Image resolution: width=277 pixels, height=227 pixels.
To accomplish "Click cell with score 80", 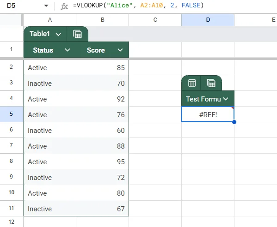I will (103, 193).
